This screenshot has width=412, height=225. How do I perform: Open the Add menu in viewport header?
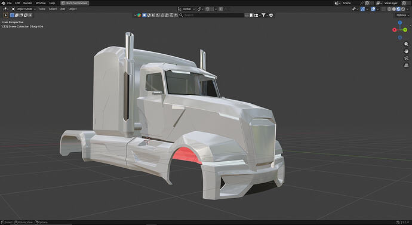pyautogui.click(x=63, y=9)
